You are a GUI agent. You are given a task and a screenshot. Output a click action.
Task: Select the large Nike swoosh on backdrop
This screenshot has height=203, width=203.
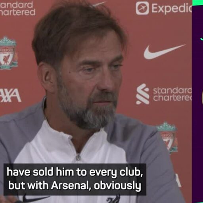(165, 52)
